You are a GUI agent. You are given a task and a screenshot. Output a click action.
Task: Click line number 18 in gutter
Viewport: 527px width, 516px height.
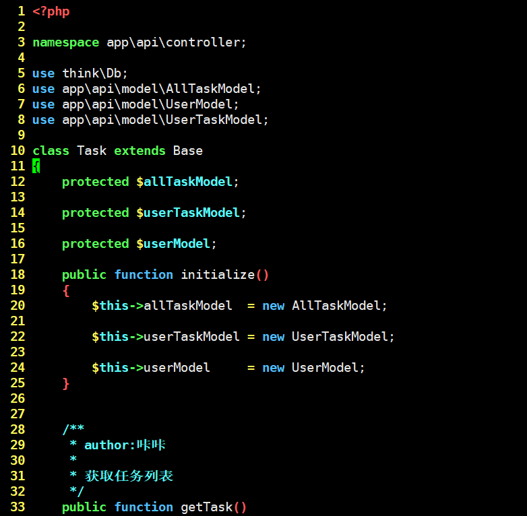click(x=18, y=274)
